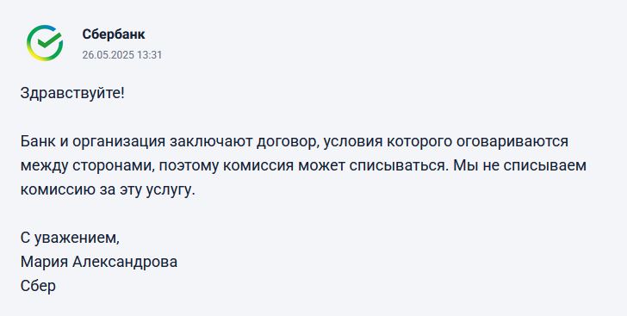Click the greeting Здравствуйте!
Image resolution: width=627 pixels, height=316 pixels.
click(72, 94)
